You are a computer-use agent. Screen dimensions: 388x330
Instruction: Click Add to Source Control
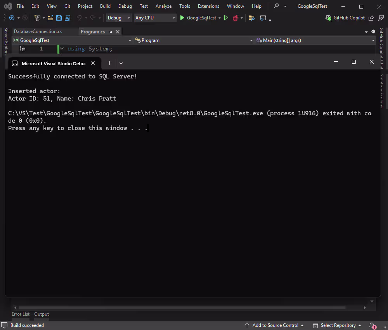click(274, 325)
